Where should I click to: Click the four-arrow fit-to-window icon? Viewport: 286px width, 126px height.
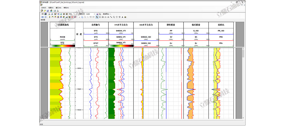tap(64, 14)
